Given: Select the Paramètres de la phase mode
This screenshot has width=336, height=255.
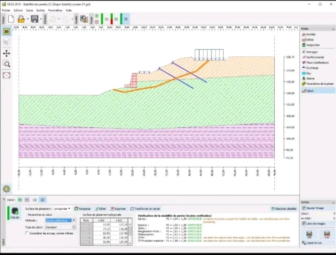Looking at the screenshot, I should 318,84.
